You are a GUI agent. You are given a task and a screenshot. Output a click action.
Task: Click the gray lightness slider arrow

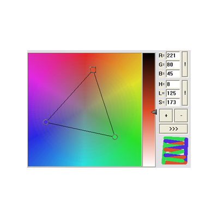click(154, 112)
